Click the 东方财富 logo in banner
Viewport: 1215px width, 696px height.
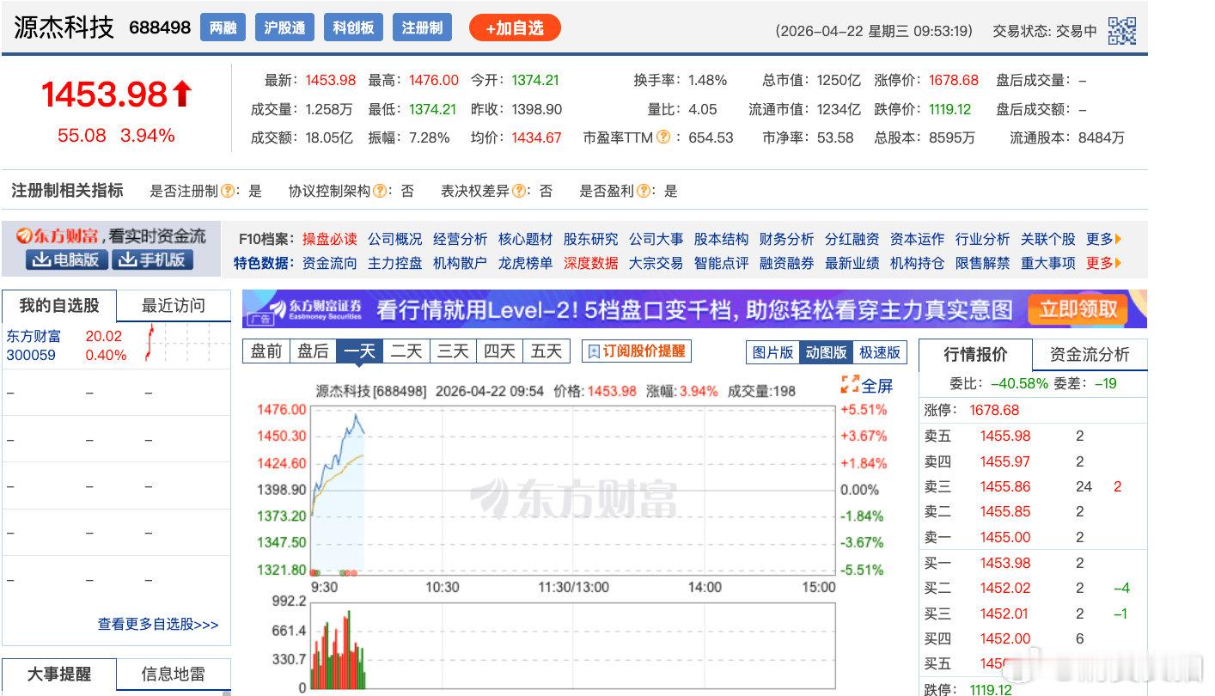(x=57, y=235)
